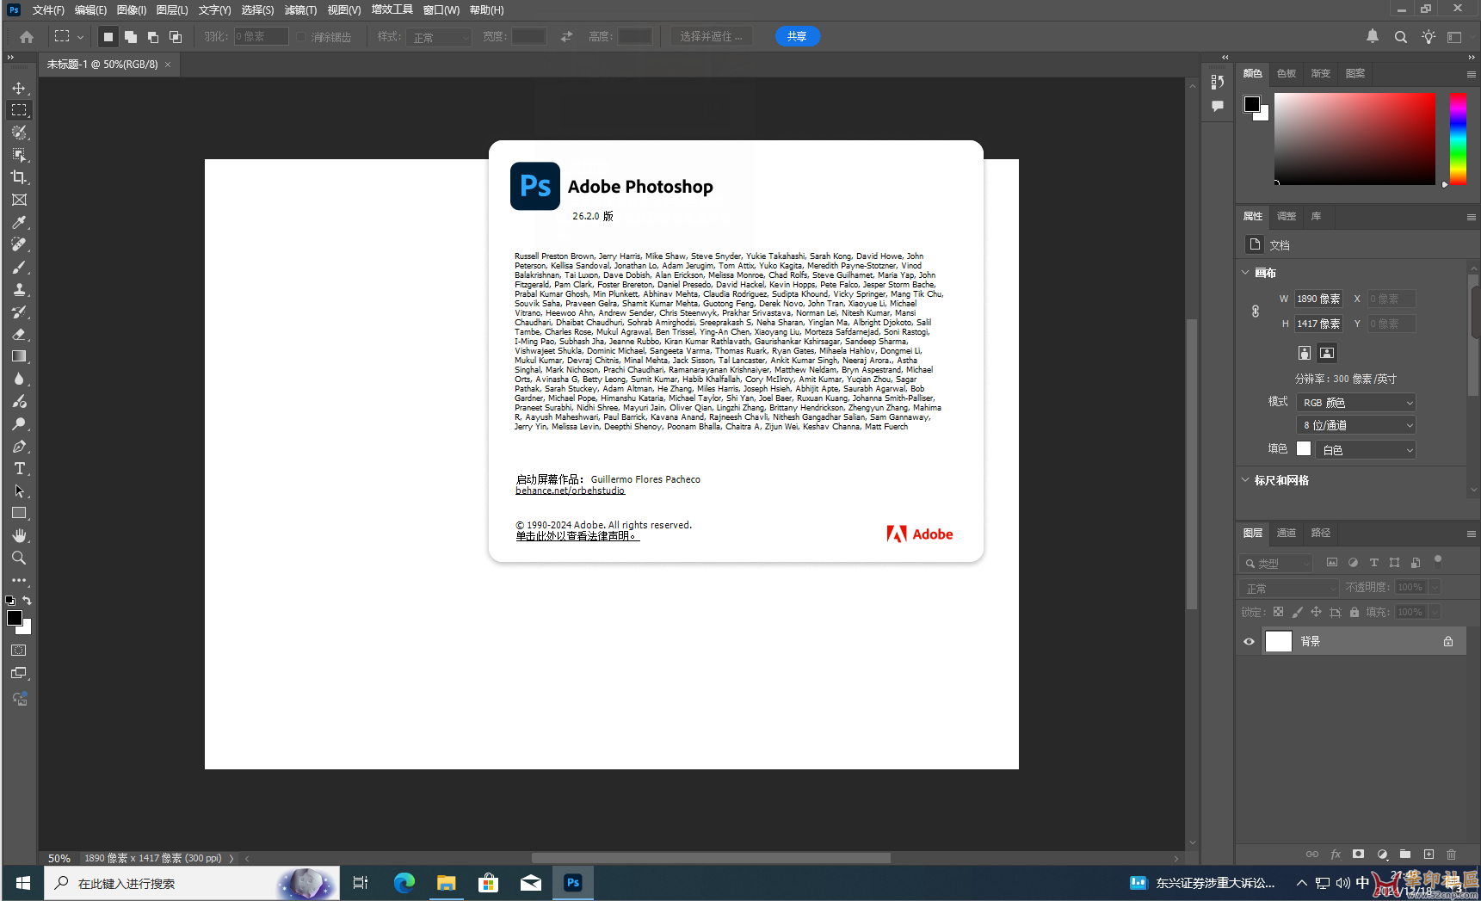Select the Eraser tool

(x=19, y=334)
